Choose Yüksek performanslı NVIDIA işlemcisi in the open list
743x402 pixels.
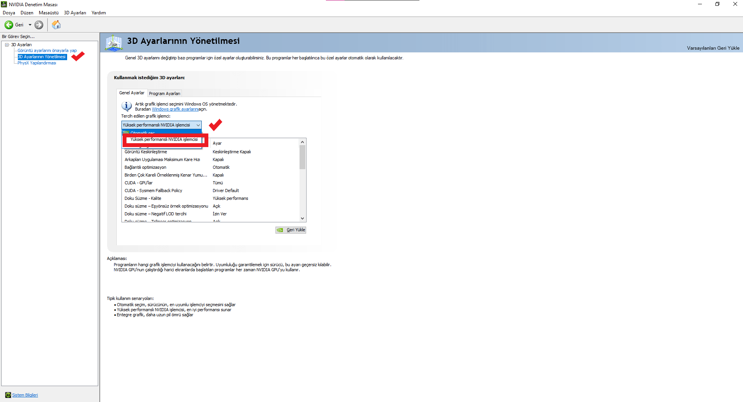(x=164, y=139)
